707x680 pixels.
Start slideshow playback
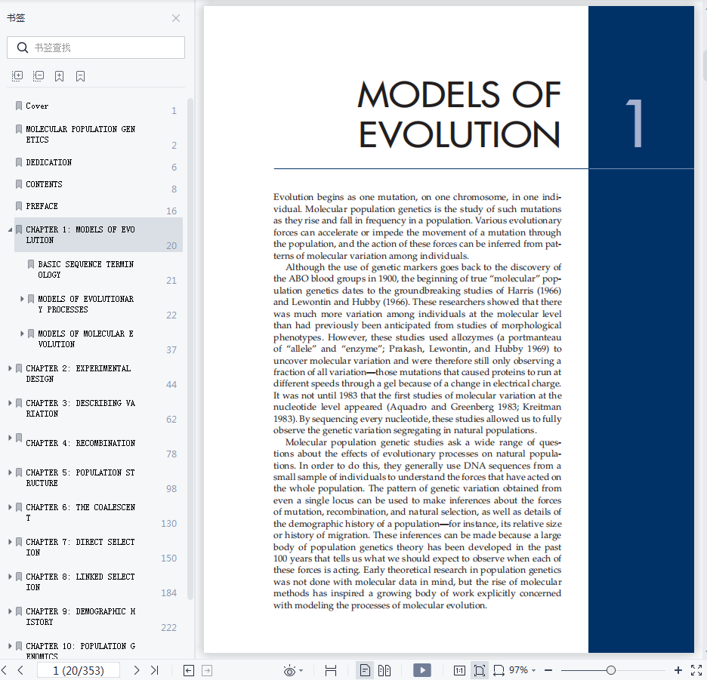(422, 670)
